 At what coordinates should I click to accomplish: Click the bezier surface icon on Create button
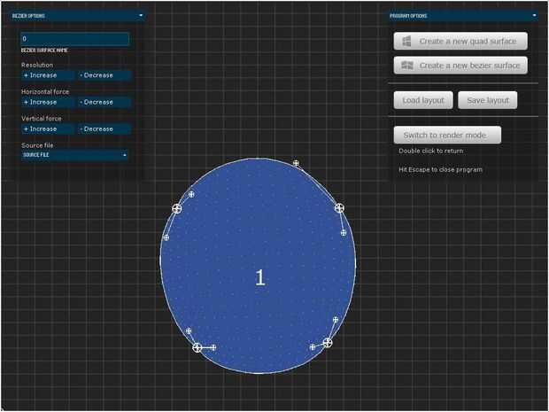pyautogui.click(x=406, y=66)
